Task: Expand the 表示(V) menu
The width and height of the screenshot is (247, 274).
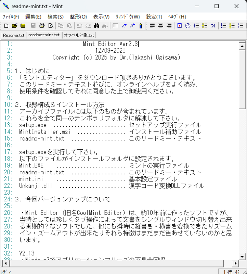Action: [101, 17]
